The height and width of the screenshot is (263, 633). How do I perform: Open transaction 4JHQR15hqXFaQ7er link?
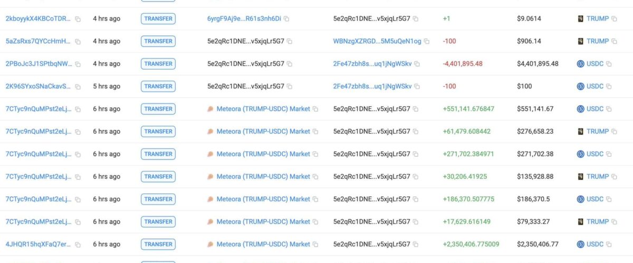click(38, 244)
